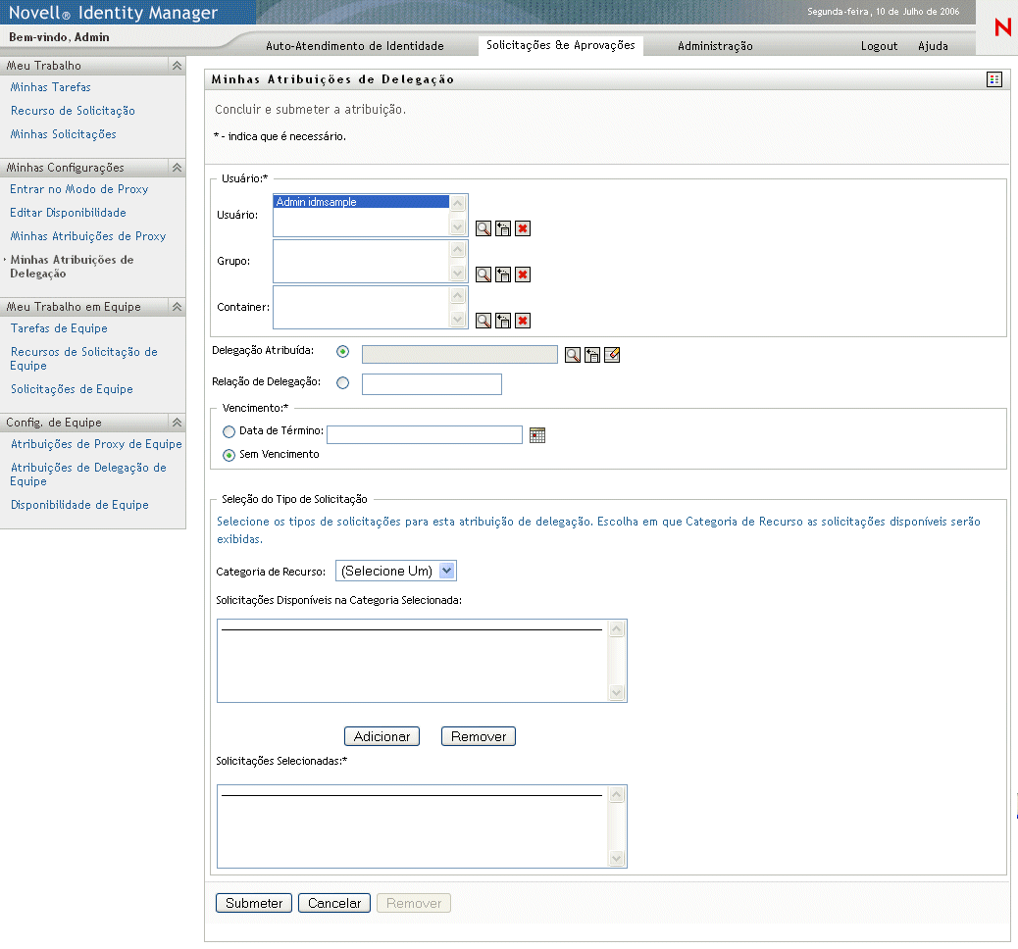Collapse the Meu Trabalho section

coord(177,66)
